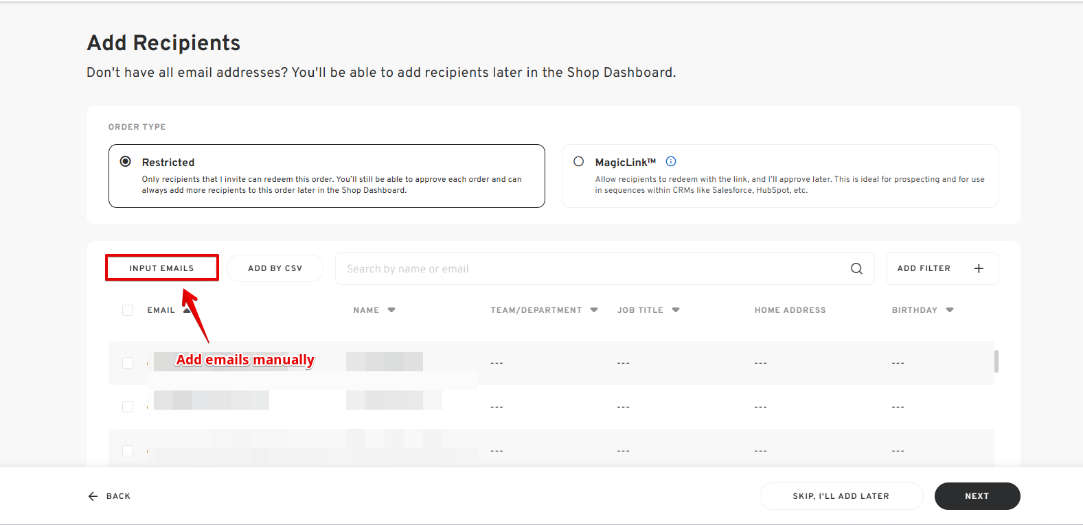Focus the Search by name or email field

pyautogui.click(x=591, y=268)
